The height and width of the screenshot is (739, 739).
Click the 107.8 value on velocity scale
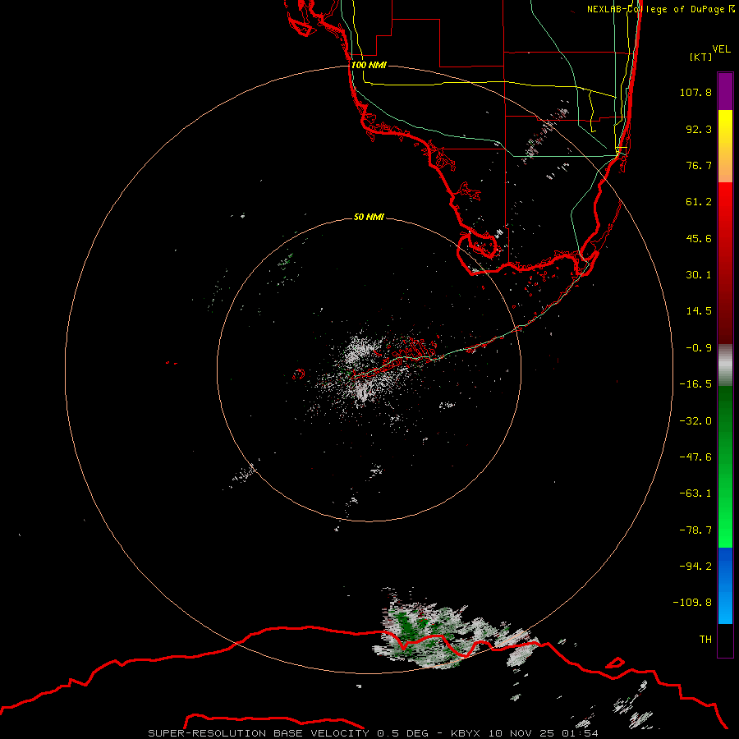pos(695,92)
